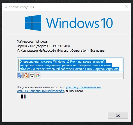Click the Windows logo image
The width and height of the screenshot is (133, 125).
coord(33,23)
